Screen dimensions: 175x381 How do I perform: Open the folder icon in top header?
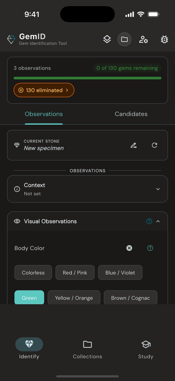125,39
